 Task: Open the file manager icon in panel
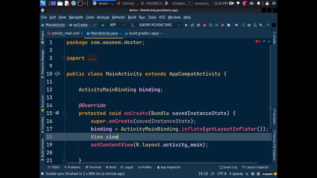click(x=60, y=3)
